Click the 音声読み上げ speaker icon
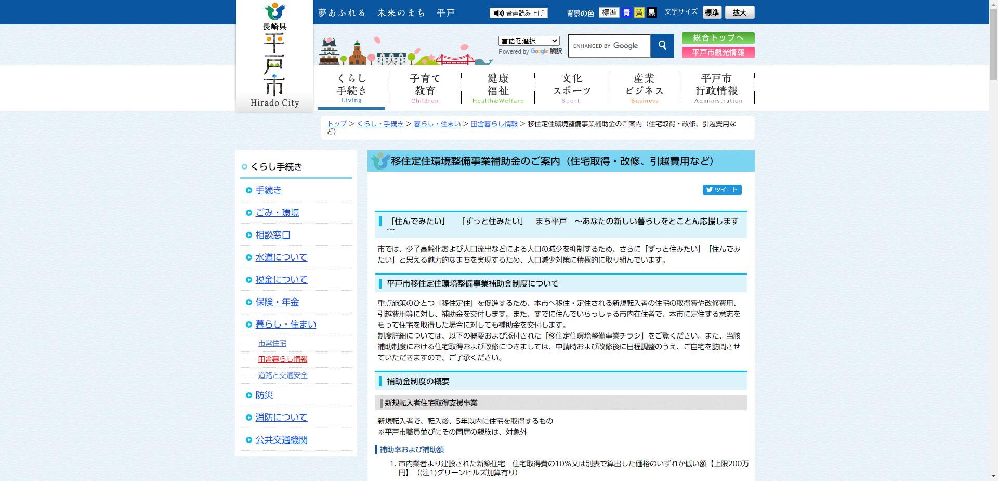The width and height of the screenshot is (998, 481). pos(500,12)
